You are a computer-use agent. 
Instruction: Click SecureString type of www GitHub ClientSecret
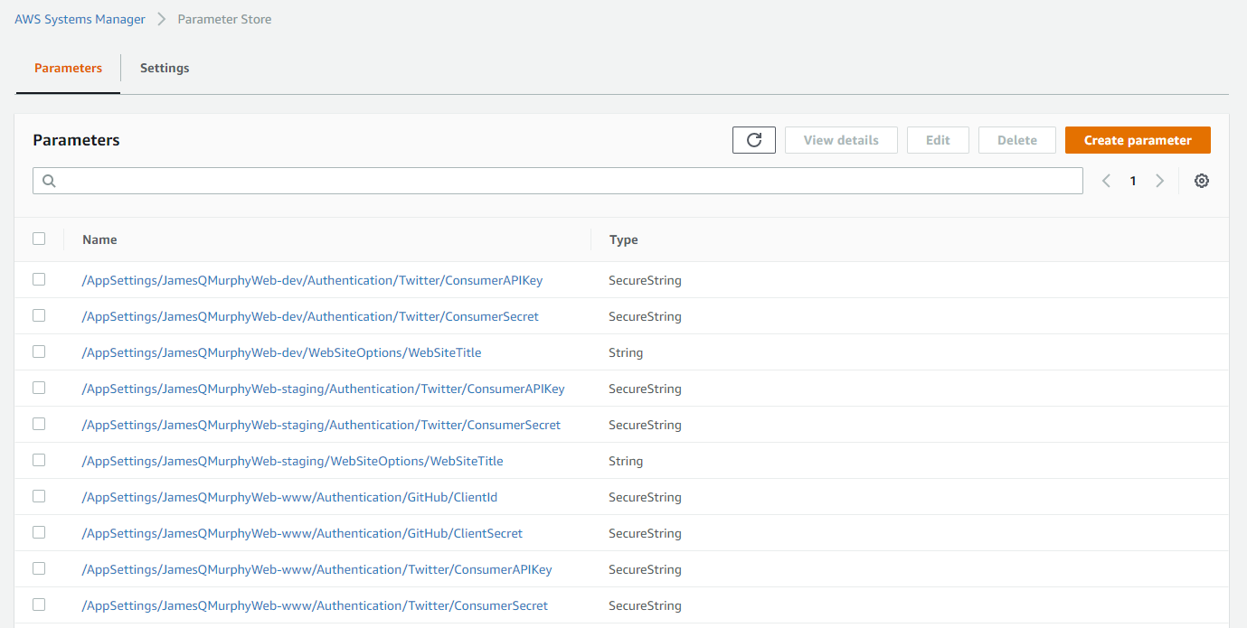click(645, 533)
